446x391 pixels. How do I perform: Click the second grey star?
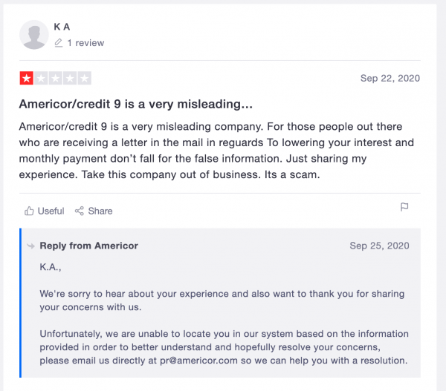[x=41, y=78]
